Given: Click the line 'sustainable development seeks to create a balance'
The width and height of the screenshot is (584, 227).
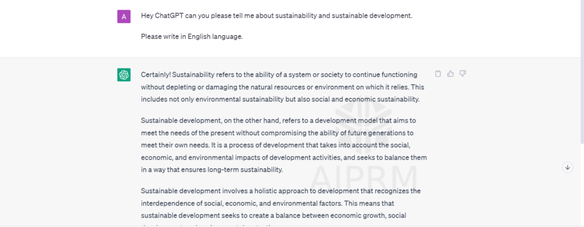Looking at the screenshot, I should click(273, 216).
